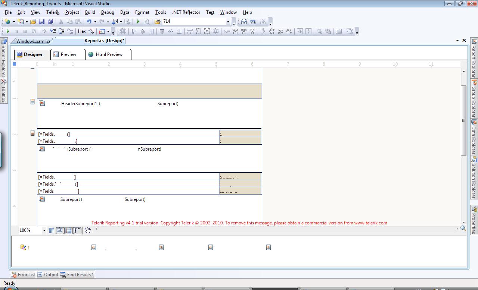Click the Paste clipboard icon

pyautogui.click(x=78, y=22)
